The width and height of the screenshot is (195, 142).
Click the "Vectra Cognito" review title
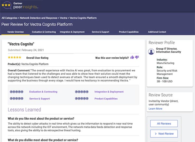tap(21, 44)
